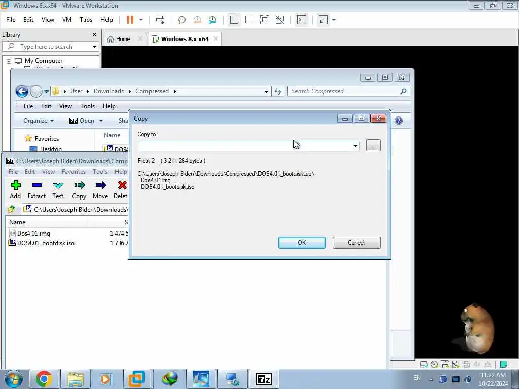Select DOS4.01_bootdisk.iso in the 7-Zip list
This screenshot has width=519, height=389.
(46, 243)
